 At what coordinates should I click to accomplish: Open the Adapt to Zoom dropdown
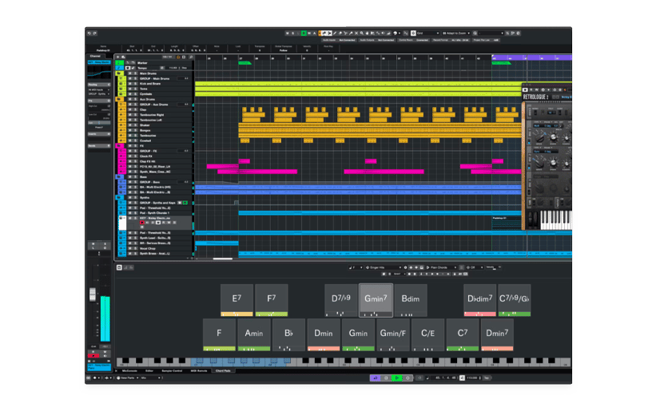[470, 34]
